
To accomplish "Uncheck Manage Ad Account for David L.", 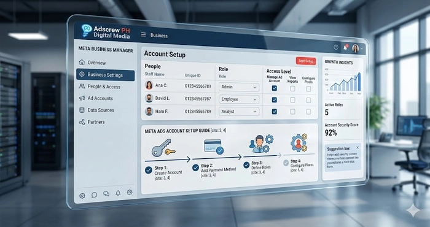I will click(x=274, y=100).
